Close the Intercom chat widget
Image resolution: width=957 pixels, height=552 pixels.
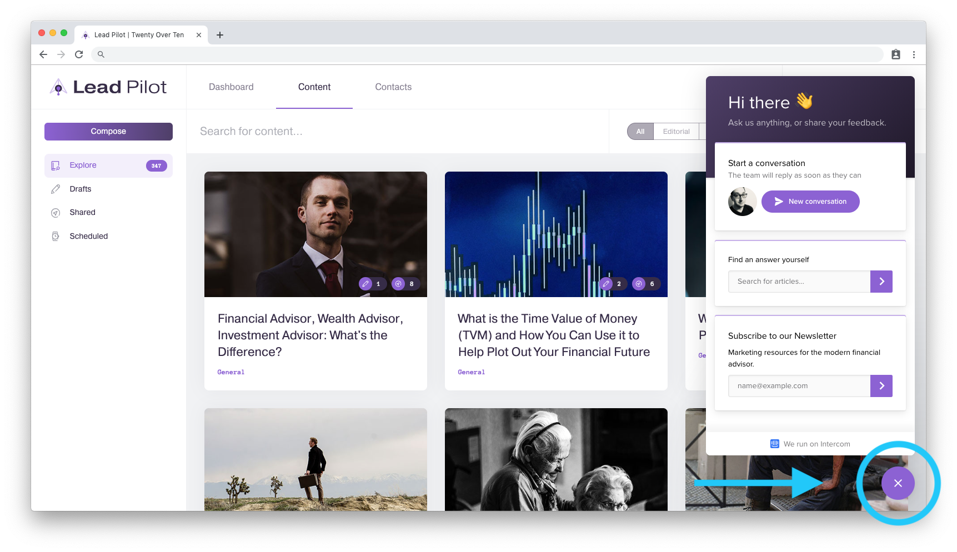point(898,483)
